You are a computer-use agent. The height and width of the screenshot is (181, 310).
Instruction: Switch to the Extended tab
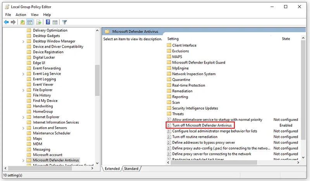point(112,169)
